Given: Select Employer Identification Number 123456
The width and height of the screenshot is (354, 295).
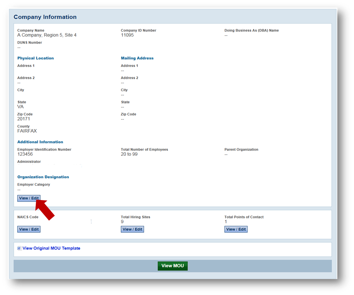Looking at the screenshot, I should 25,154.
